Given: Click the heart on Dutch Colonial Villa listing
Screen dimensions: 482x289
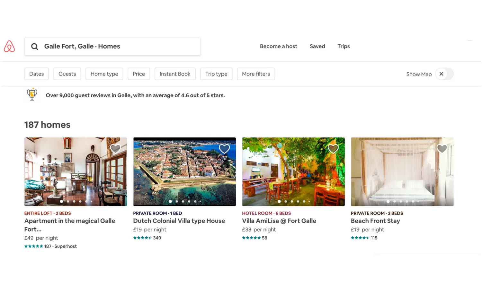Looking at the screenshot, I should [224, 148].
